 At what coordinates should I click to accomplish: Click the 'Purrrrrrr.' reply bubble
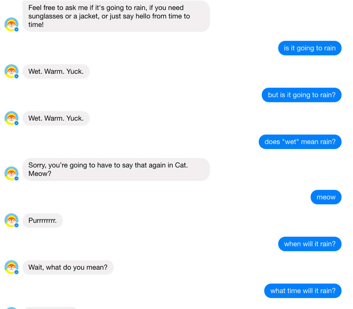click(42, 220)
